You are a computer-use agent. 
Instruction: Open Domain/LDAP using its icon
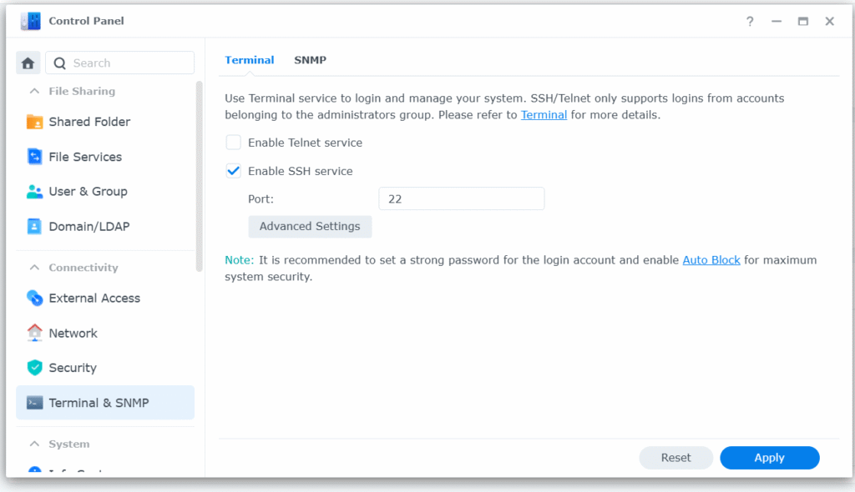click(34, 227)
